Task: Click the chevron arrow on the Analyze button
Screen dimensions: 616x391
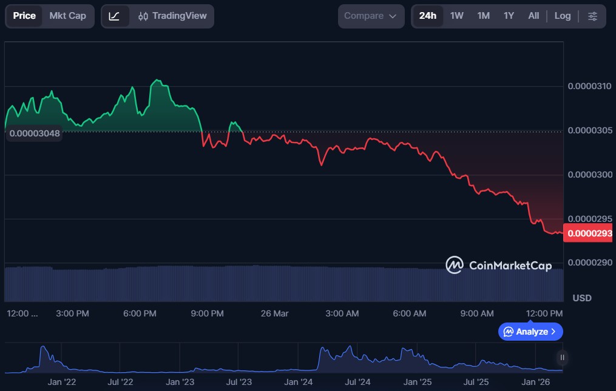Action: coord(553,332)
